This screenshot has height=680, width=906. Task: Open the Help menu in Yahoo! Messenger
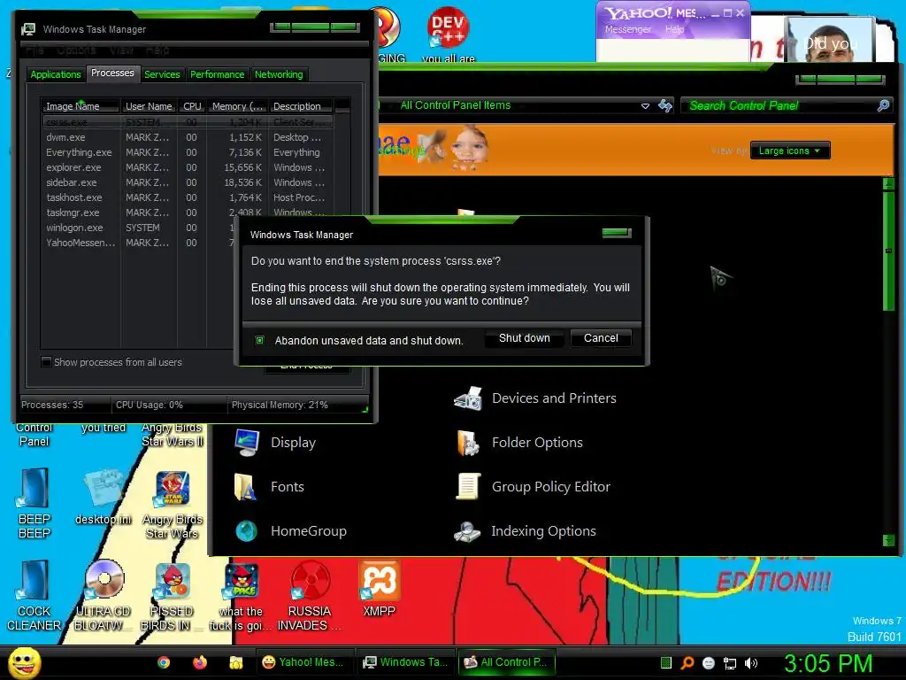674,29
